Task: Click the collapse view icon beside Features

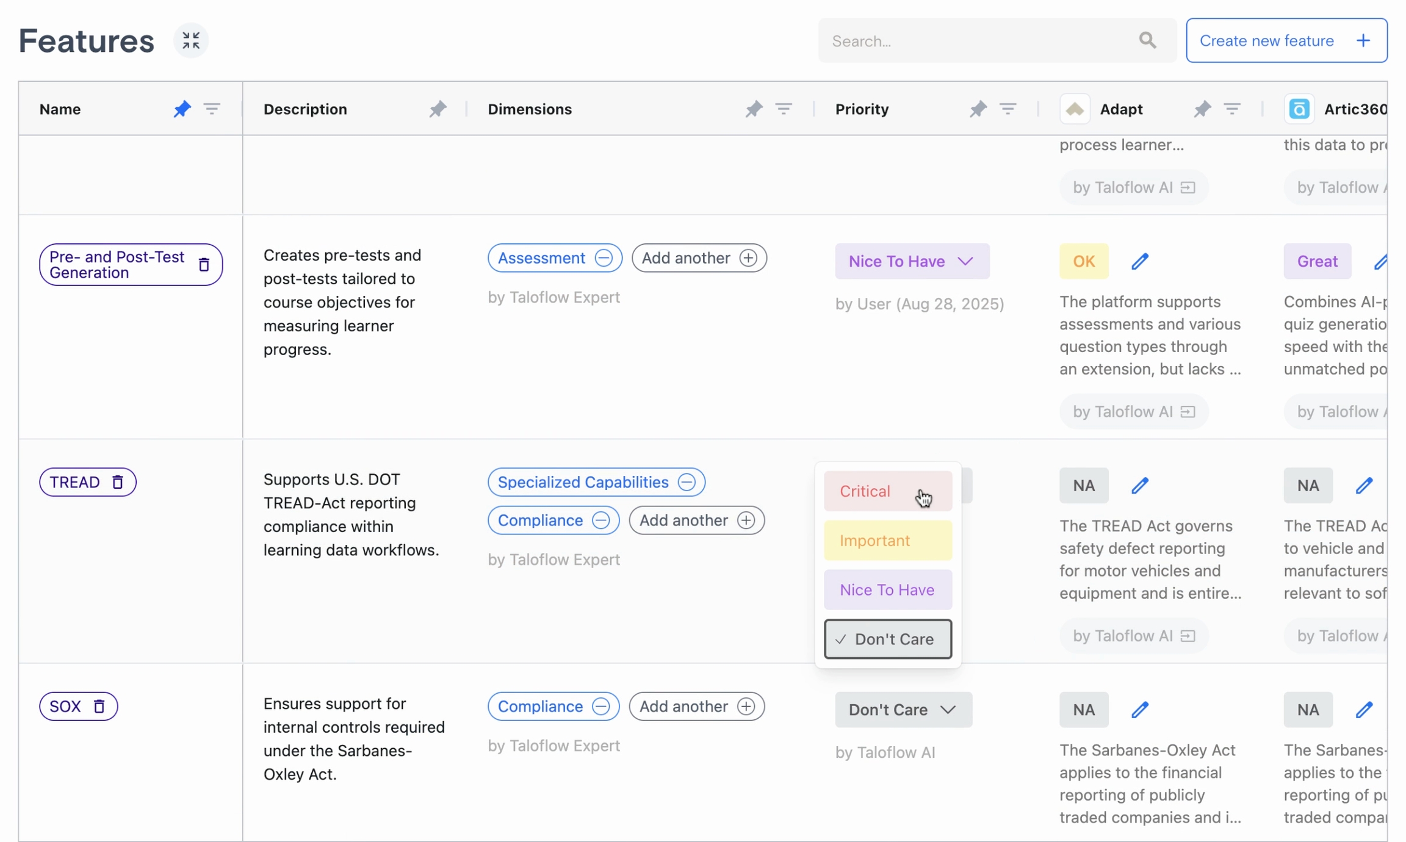Action: 191,41
